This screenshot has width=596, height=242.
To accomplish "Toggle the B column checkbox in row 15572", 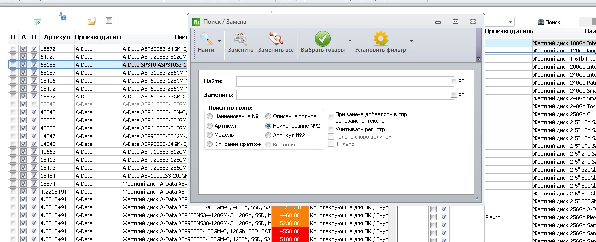I will pos(13,49).
